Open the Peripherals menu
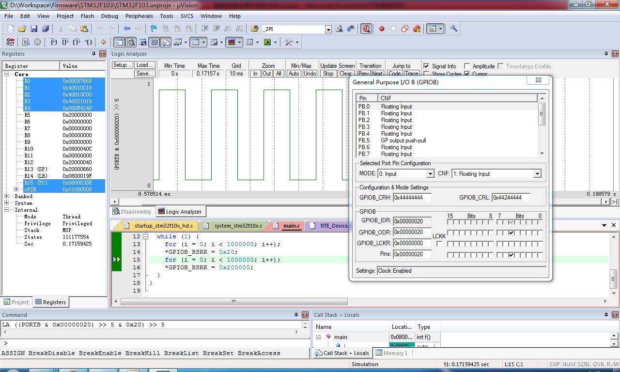The height and width of the screenshot is (372, 620). pos(139,16)
